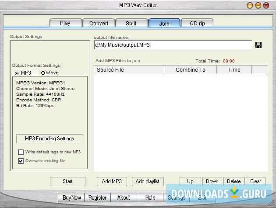Click the Bit Rate: 128Kbps text
Viewport: 276px width, 208px height.
pyautogui.click(x=35, y=106)
